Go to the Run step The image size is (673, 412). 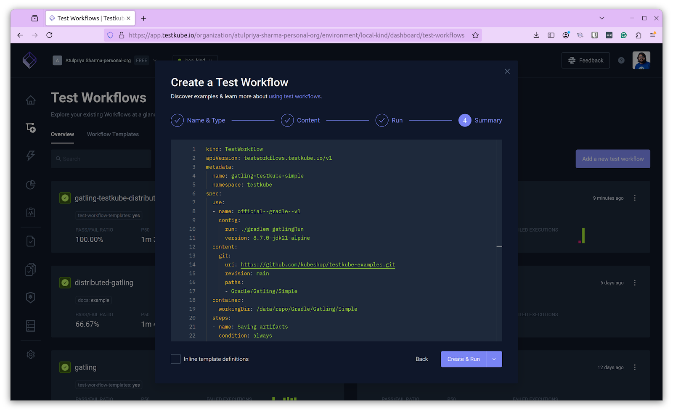389,120
